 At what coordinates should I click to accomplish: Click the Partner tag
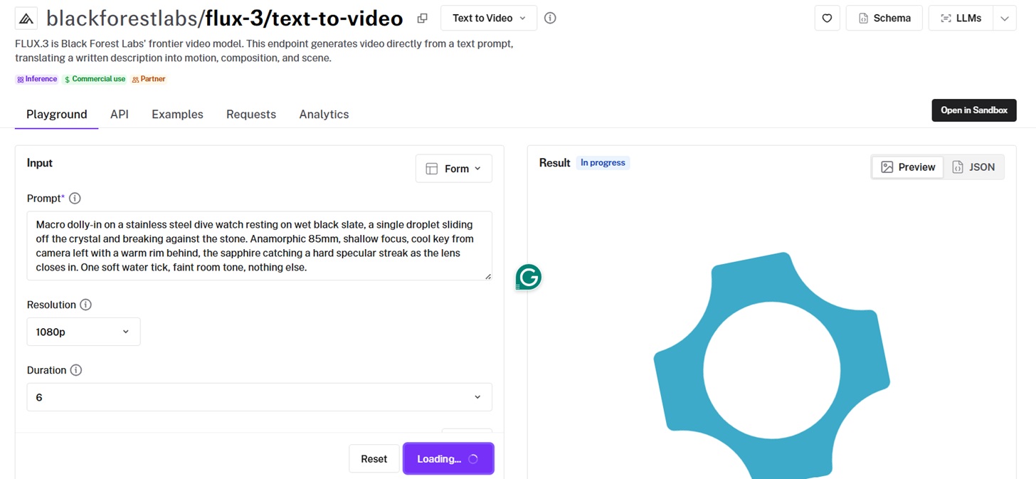[149, 79]
